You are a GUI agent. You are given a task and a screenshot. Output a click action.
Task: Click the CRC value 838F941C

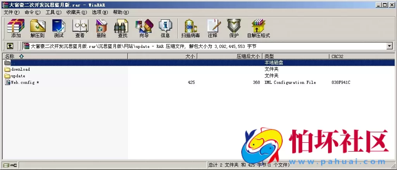pos(341,82)
